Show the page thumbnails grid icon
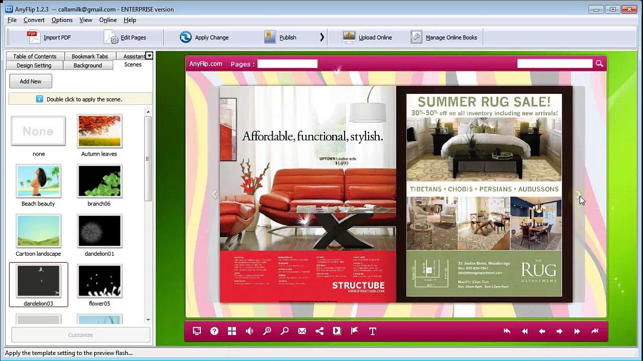The image size is (643, 361). (x=232, y=331)
